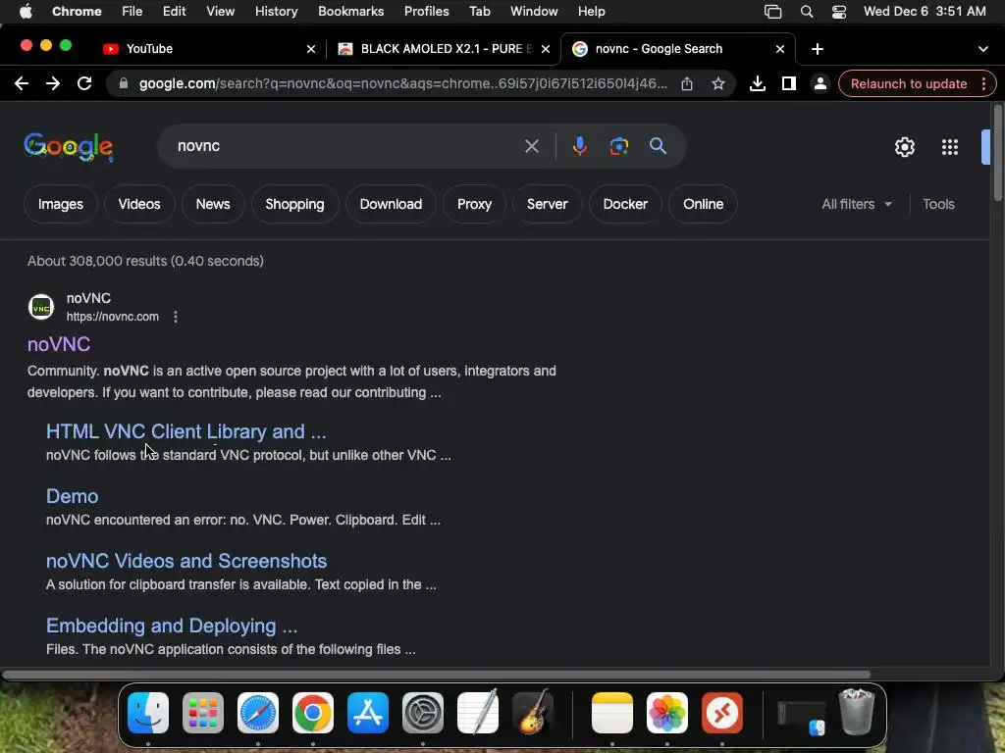Click Relaunch to update button
Image resolution: width=1005 pixels, height=753 pixels.
tap(908, 84)
